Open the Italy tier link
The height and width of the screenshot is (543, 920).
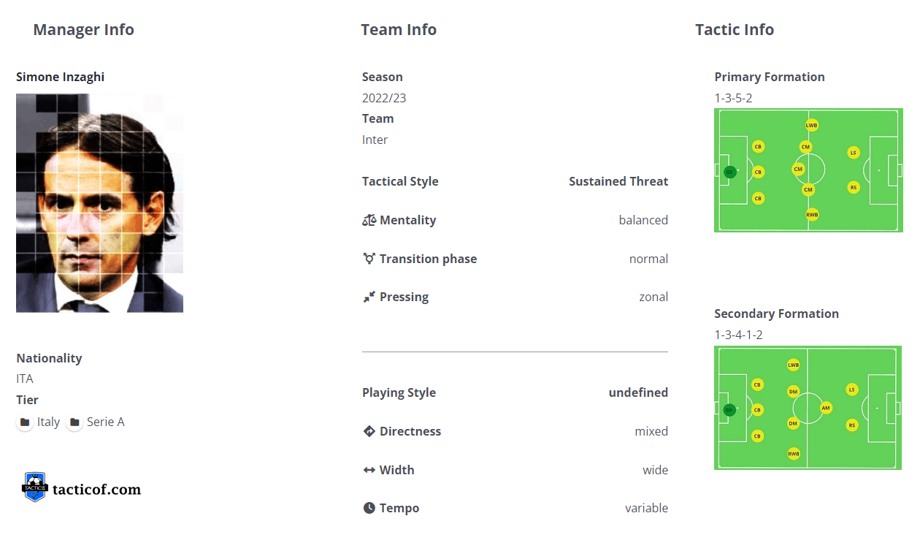pyautogui.click(x=48, y=422)
